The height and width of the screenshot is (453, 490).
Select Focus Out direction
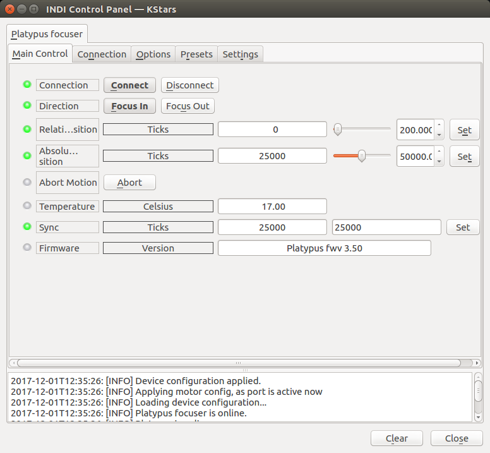[188, 106]
